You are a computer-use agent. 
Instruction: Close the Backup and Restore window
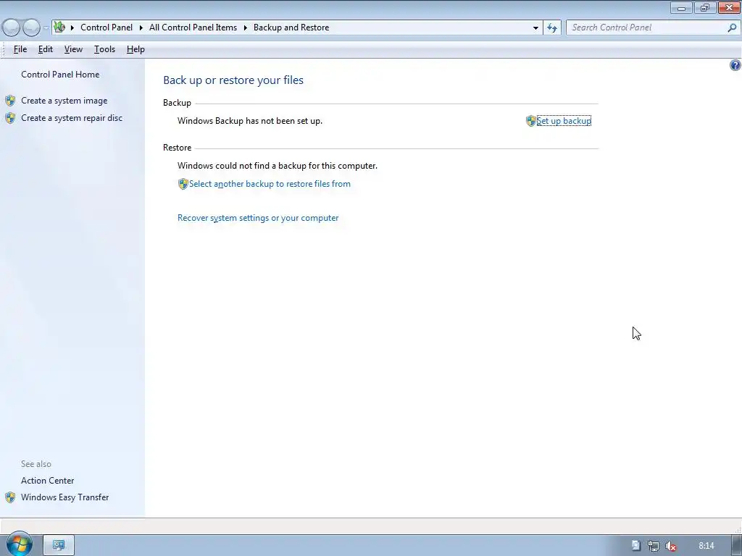point(729,7)
